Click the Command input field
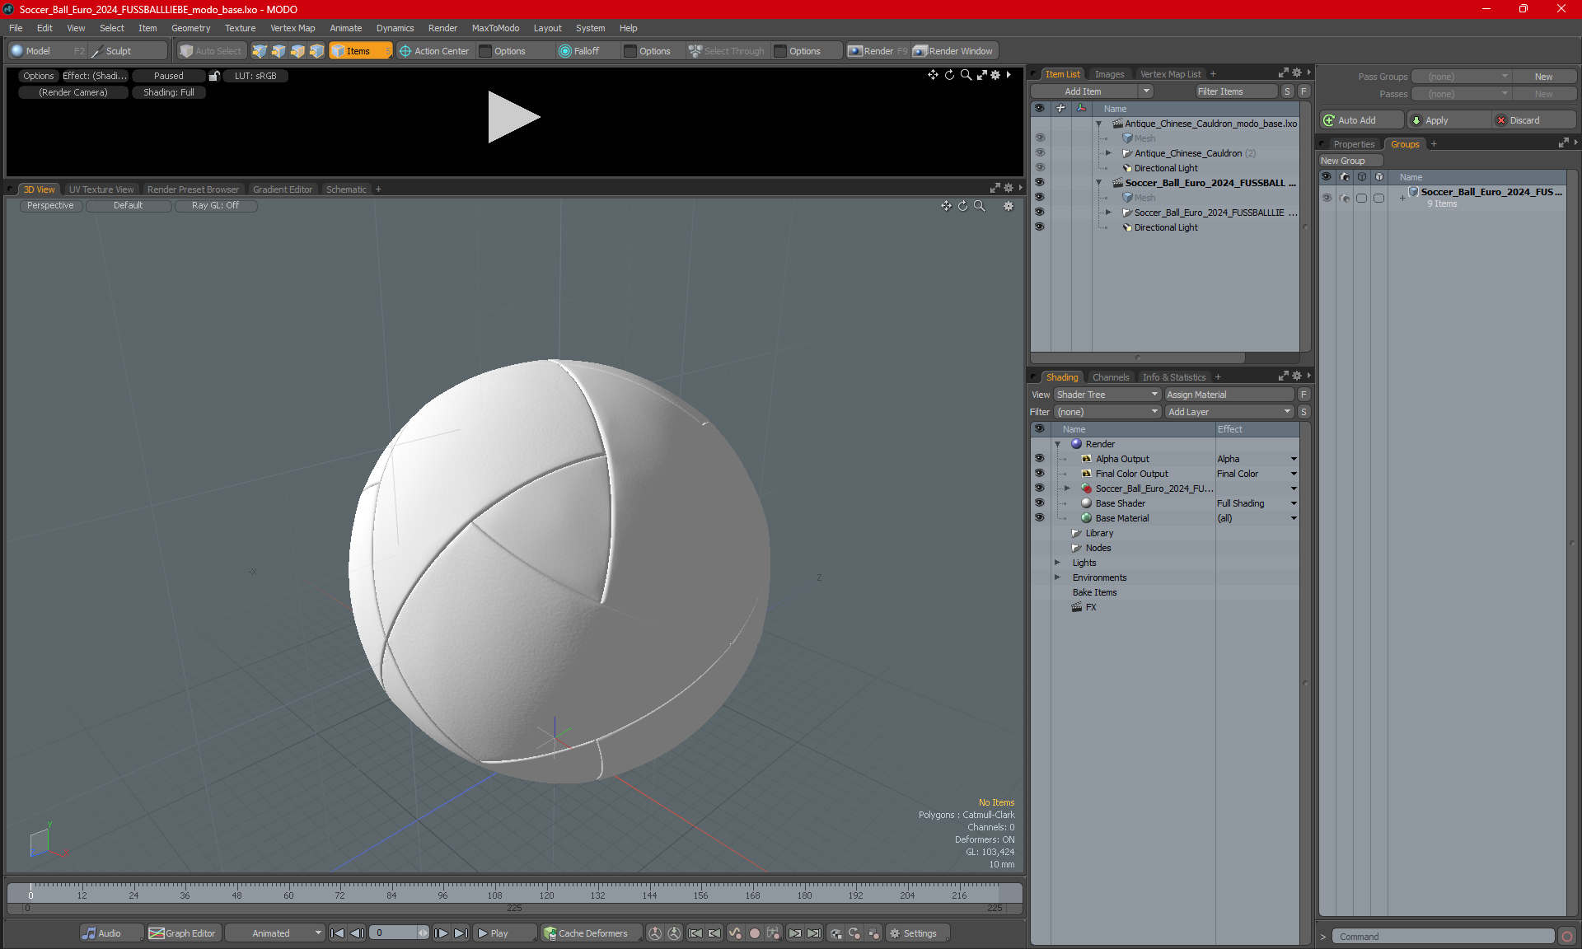This screenshot has width=1582, height=949. (1444, 937)
